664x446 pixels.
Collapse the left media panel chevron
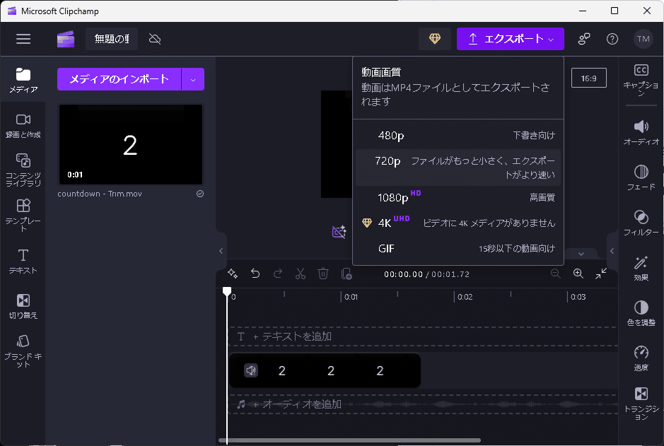[x=221, y=251]
